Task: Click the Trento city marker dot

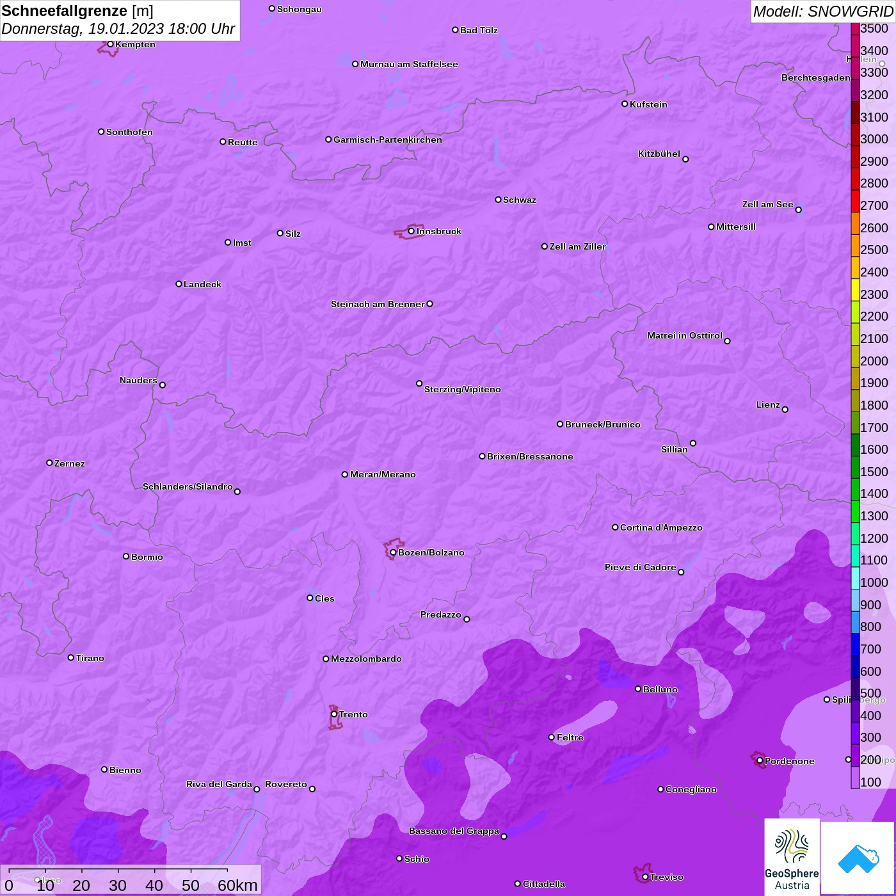Action: click(334, 714)
